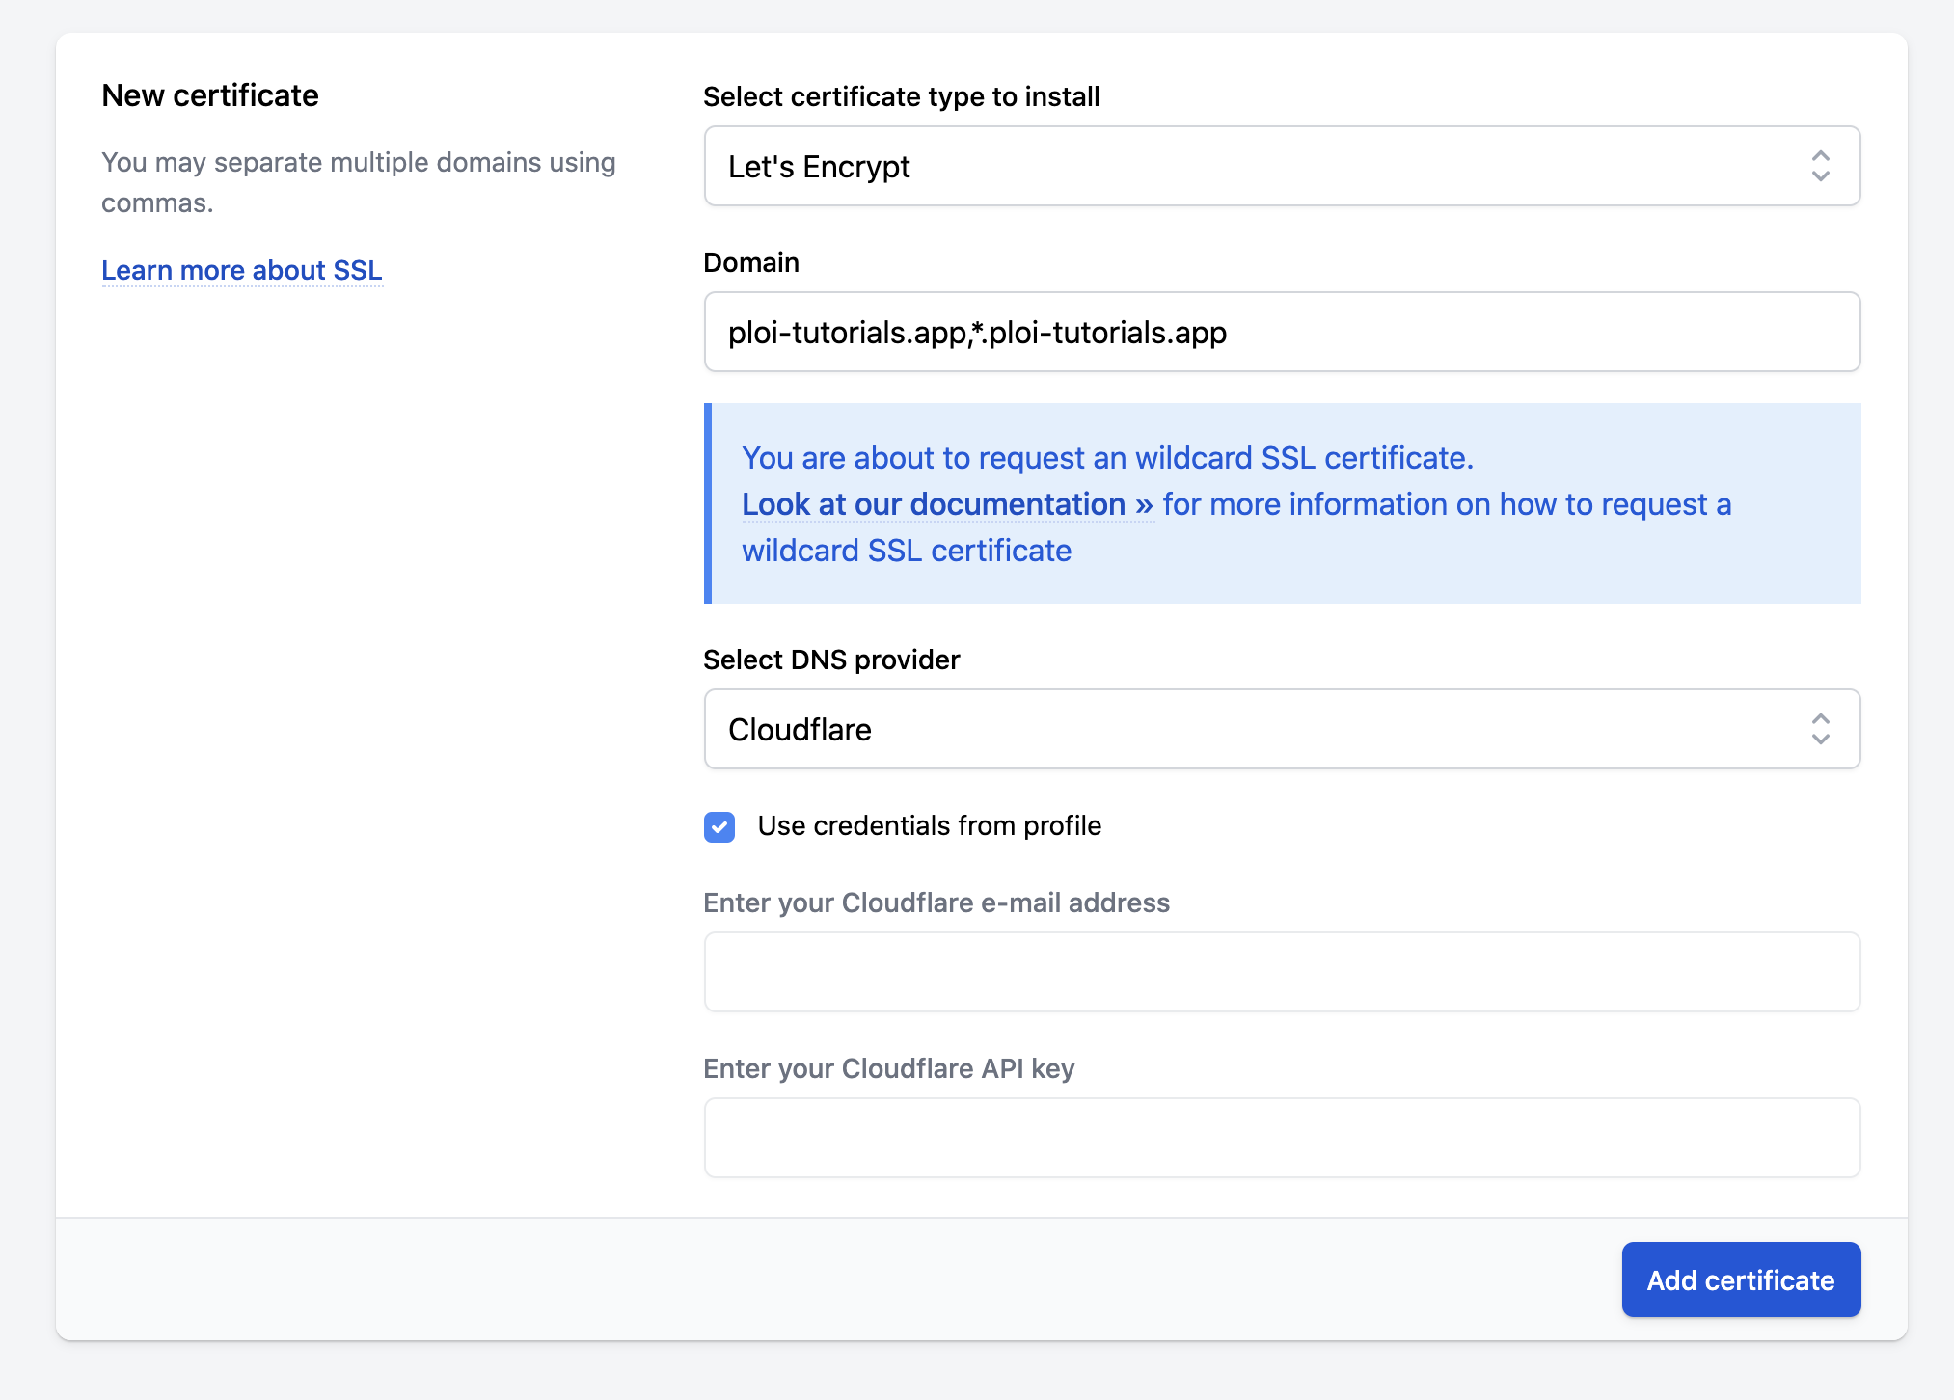The height and width of the screenshot is (1400, 1954).
Task: Open the Learn more about SSL link
Action: coord(242,270)
